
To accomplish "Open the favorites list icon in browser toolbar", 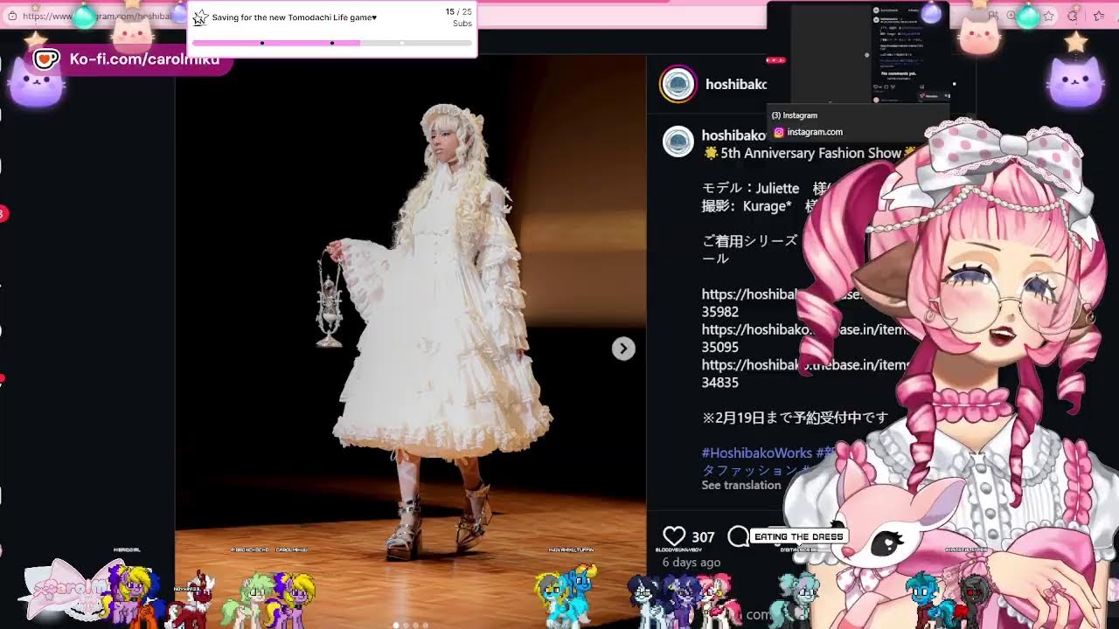I will pos(1099,16).
